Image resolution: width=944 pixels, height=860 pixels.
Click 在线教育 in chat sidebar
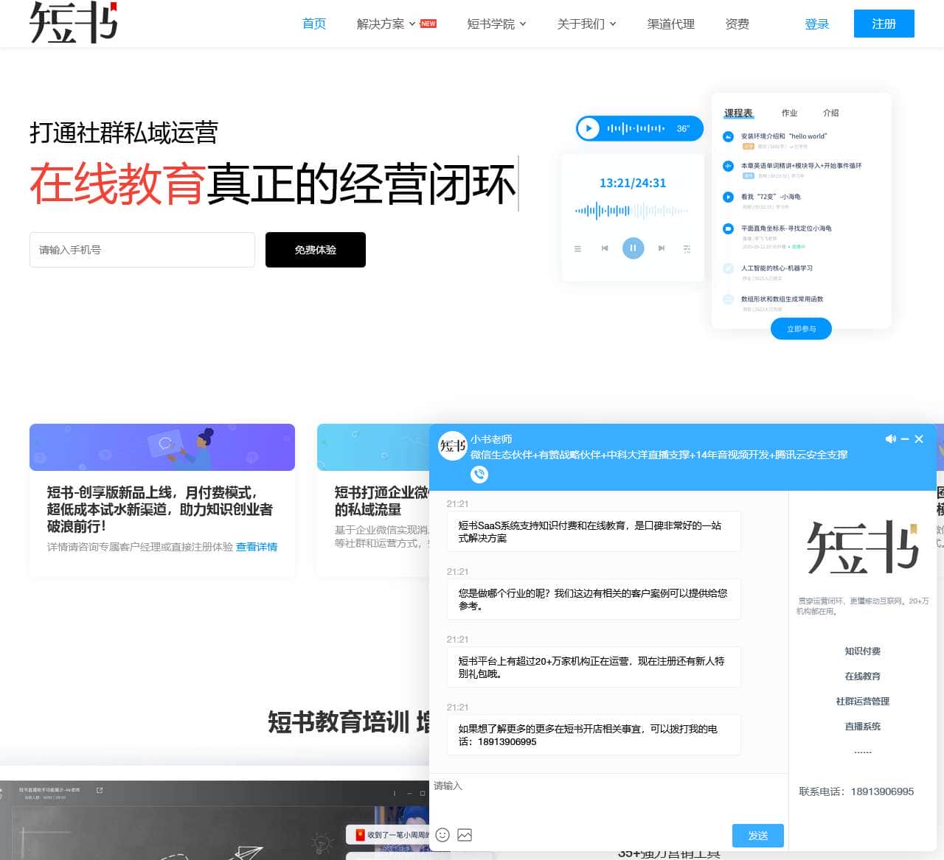click(x=863, y=677)
